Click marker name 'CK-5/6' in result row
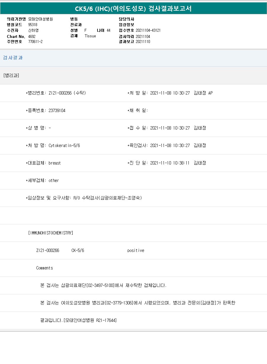The height and width of the screenshot is (364, 267). pyautogui.click(x=78, y=250)
